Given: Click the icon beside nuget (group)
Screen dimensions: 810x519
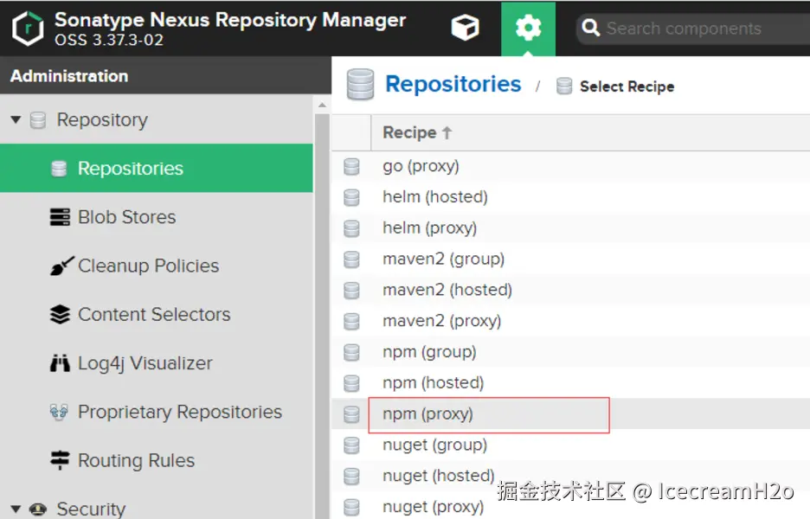Looking at the screenshot, I should click(352, 445).
